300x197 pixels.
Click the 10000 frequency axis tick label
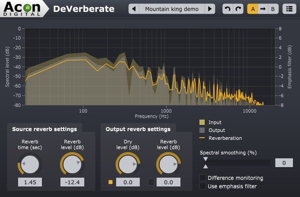pyautogui.click(x=249, y=111)
